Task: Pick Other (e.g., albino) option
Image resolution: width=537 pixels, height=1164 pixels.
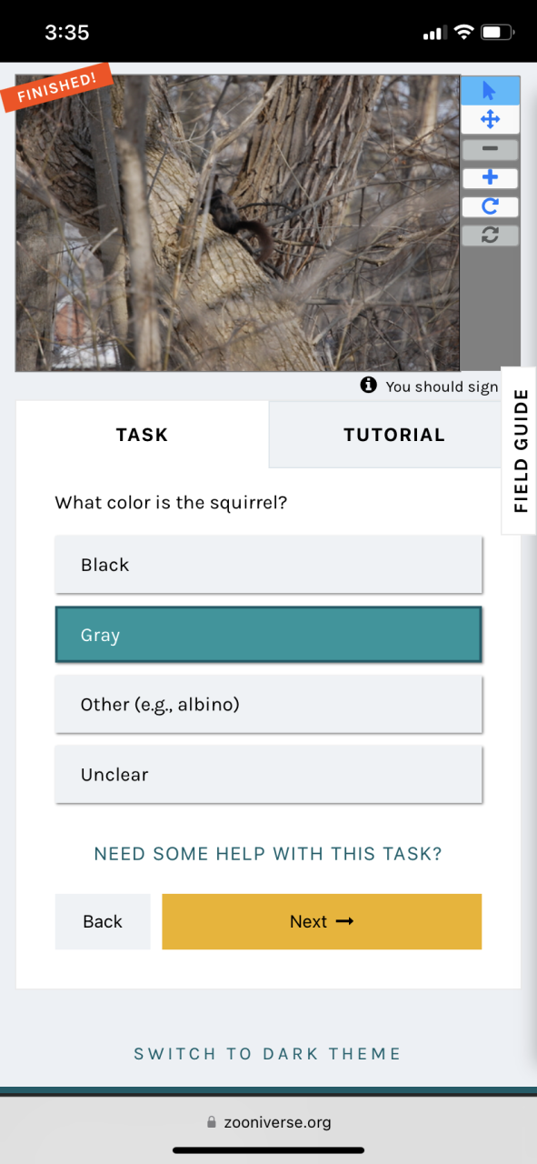Action: [268, 705]
